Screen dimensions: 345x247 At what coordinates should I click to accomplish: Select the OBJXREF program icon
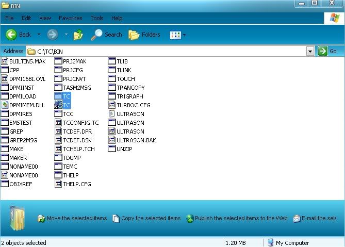click(5, 184)
